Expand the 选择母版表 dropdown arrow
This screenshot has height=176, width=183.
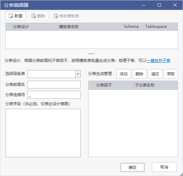point(78,74)
